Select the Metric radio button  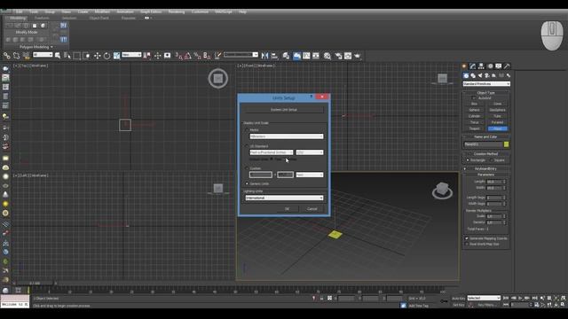[x=247, y=130]
